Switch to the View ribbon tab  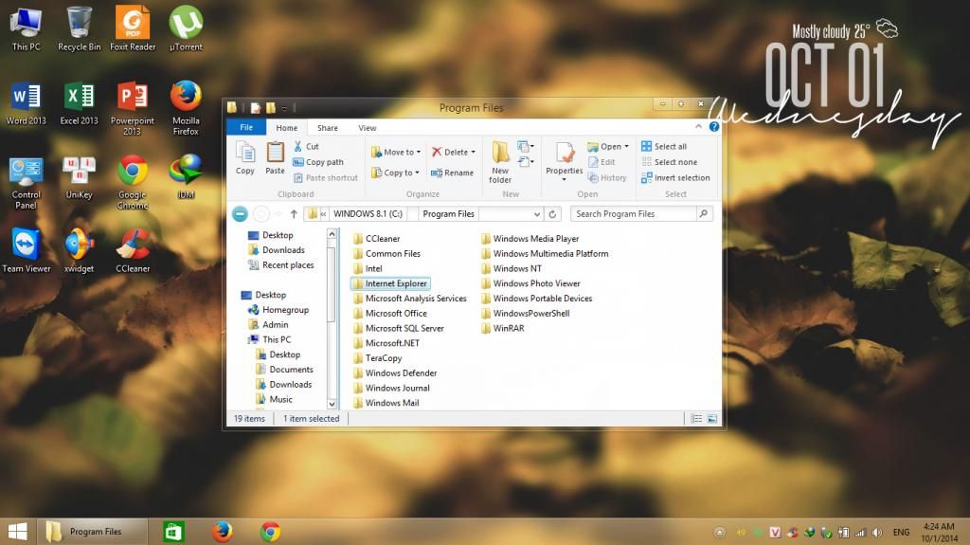[367, 128]
